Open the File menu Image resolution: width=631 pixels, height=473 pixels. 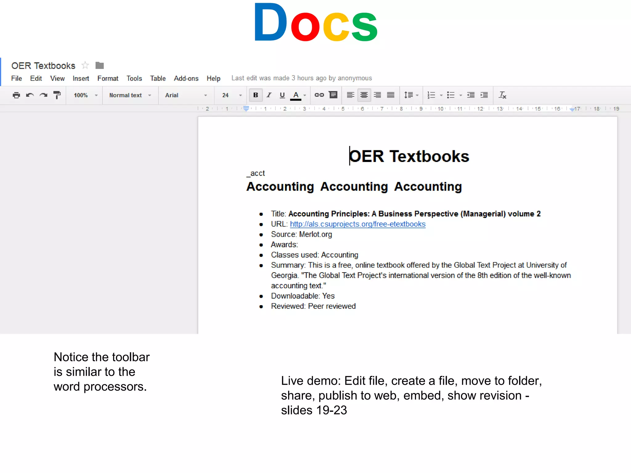17,79
